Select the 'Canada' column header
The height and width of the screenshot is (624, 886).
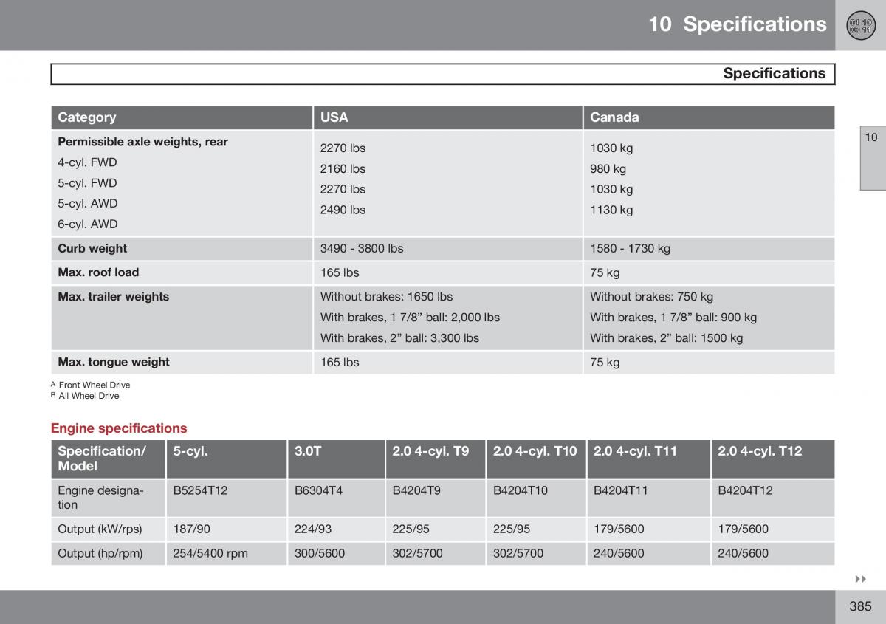(709, 117)
